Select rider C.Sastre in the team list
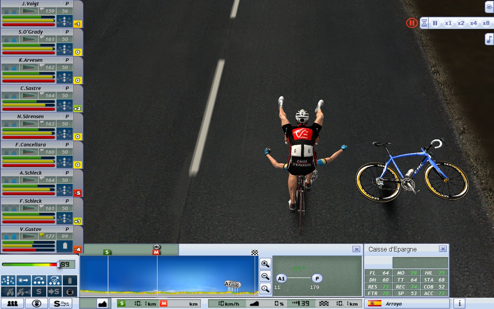Viewport: 494px width, 309px height. pyautogui.click(x=31, y=88)
